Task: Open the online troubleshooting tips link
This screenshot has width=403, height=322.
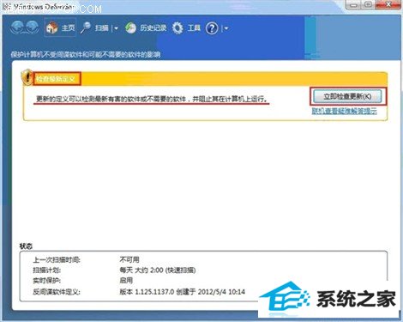Action: (x=344, y=111)
